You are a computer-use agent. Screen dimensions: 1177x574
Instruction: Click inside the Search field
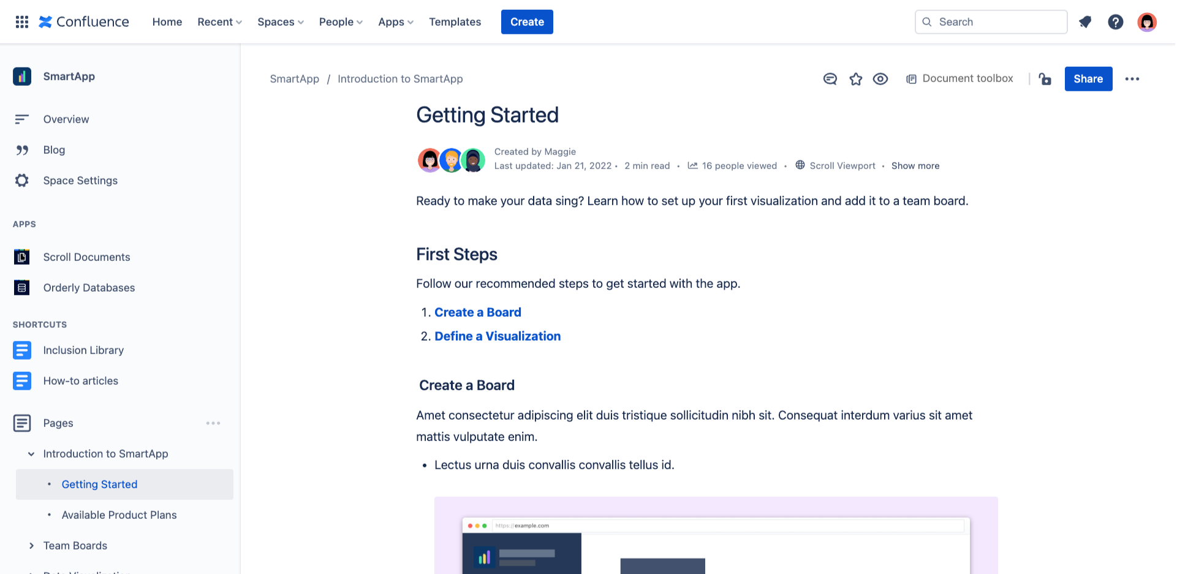991,21
